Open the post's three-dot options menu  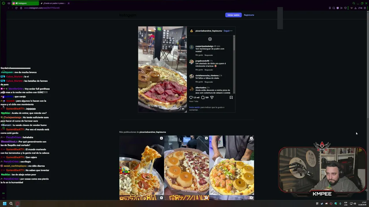[231, 31]
